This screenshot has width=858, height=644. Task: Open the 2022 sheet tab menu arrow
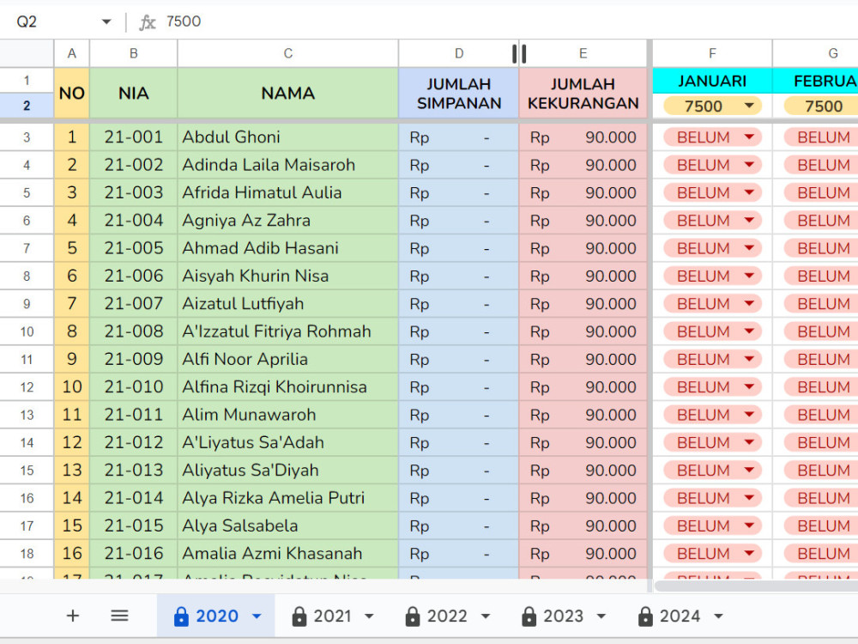point(486,617)
